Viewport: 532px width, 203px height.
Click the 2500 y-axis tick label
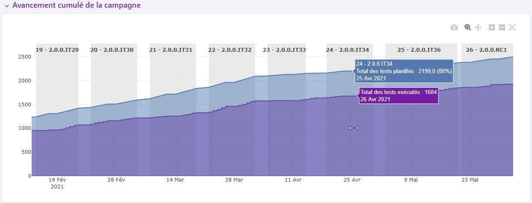coord(24,57)
